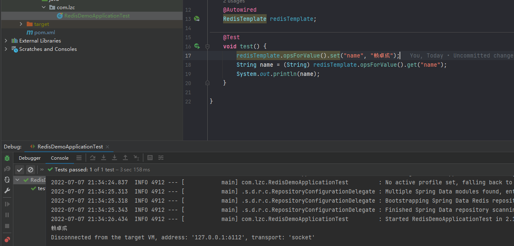
Task: Click the 'System.out.println(name);' line
Action: pos(278,74)
